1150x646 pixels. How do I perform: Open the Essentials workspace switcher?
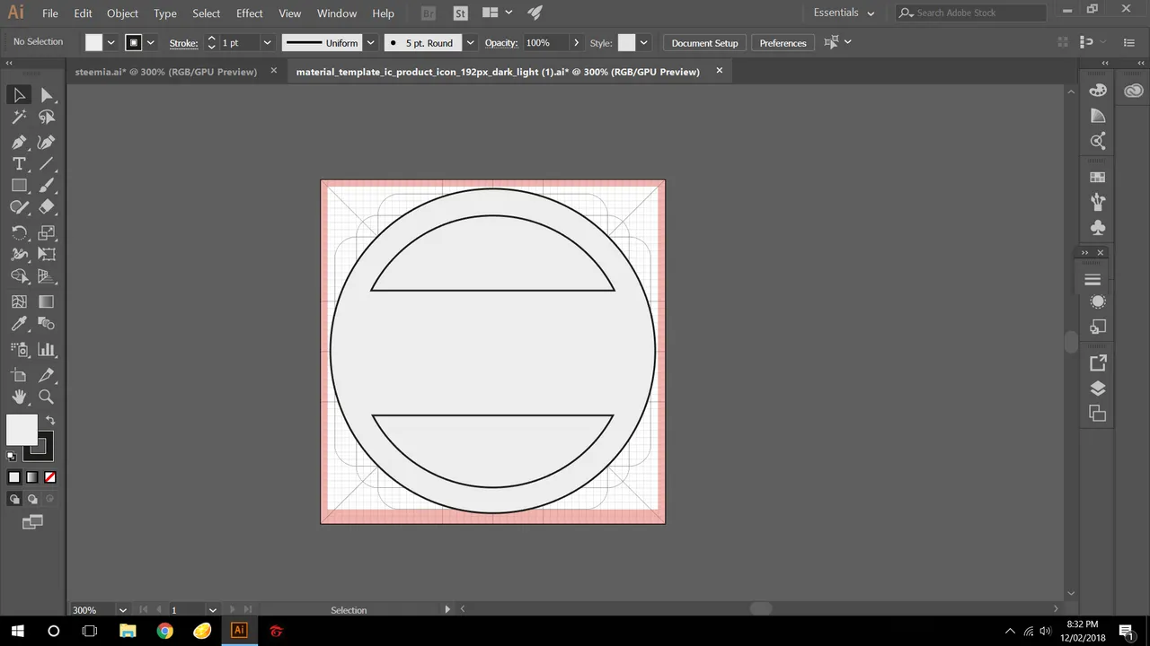pos(844,13)
